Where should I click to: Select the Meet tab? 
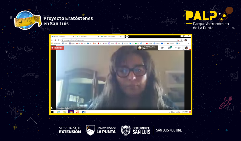[112, 36]
